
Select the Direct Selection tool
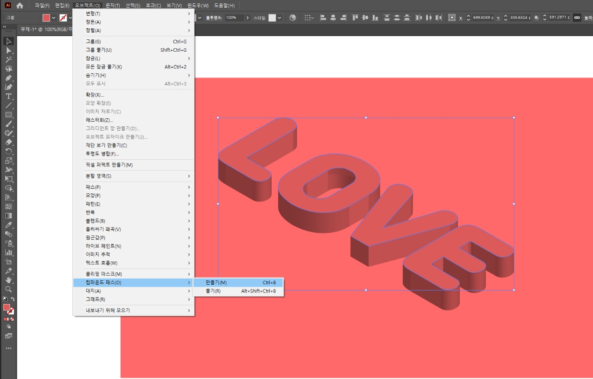(x=9, y=50)
